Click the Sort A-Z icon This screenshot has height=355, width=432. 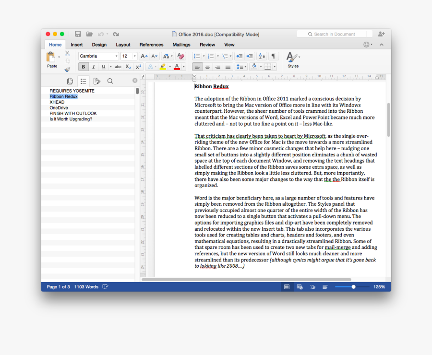(x=261, y=56)
